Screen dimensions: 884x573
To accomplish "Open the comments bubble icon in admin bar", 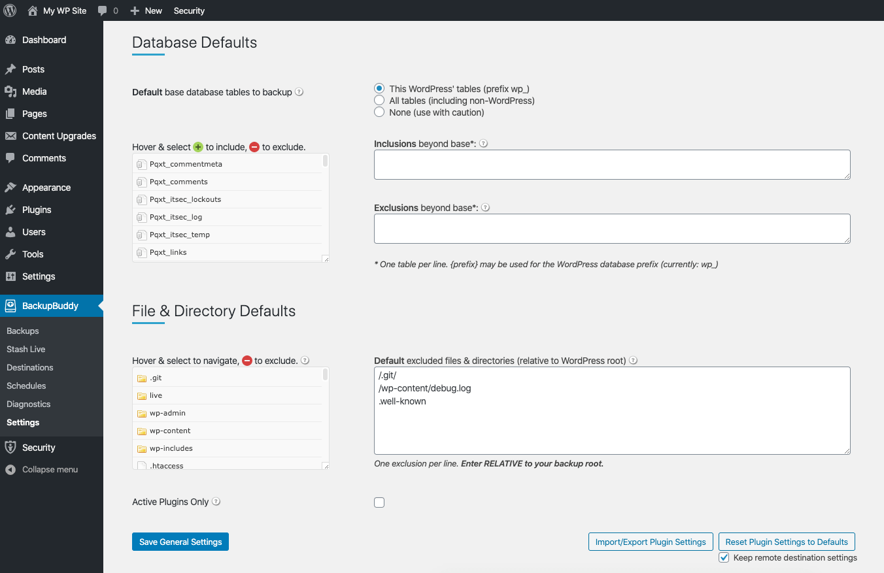I will [x=103, y=11].
